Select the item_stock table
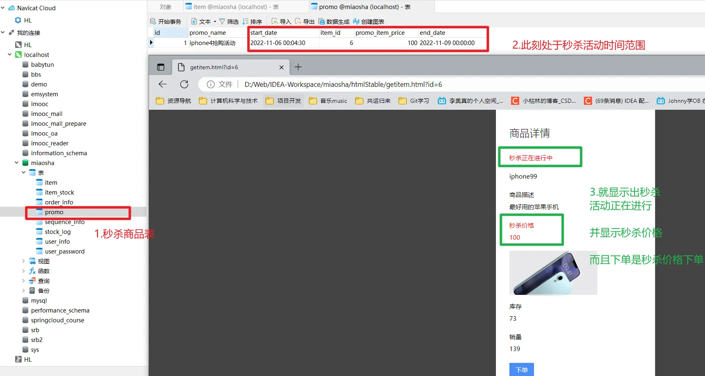 point(59,193)
